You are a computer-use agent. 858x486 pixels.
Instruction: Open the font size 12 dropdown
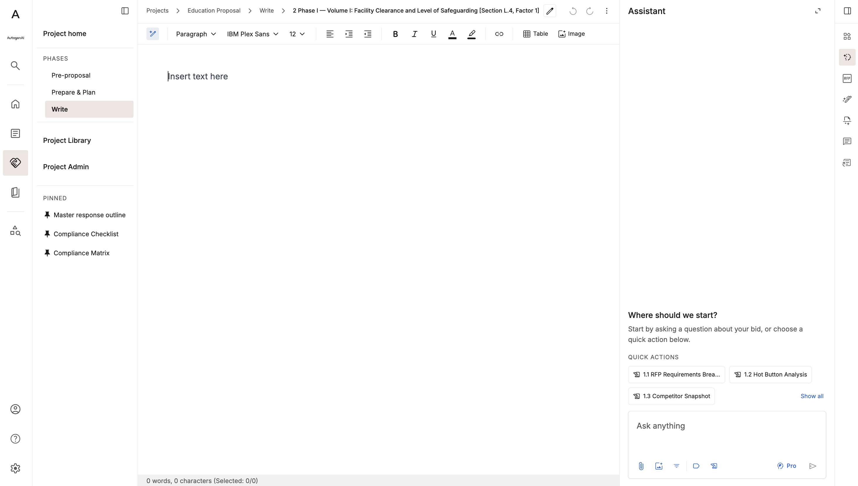[x=297, y=34]
